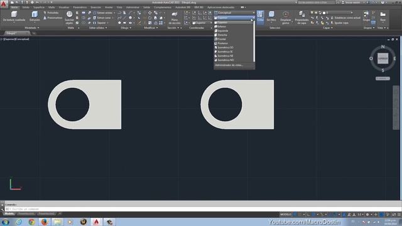Select the Pulsartirar tool

53,18
